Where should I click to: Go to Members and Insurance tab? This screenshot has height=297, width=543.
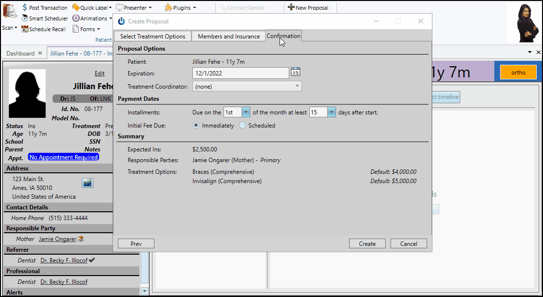click(228, 37)
